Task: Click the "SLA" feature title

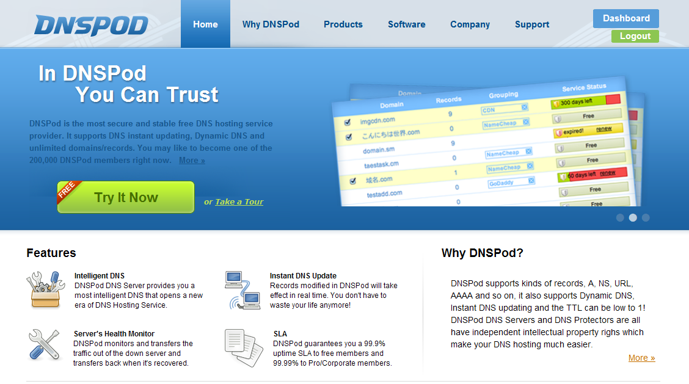Action: (x=280, y=333)
